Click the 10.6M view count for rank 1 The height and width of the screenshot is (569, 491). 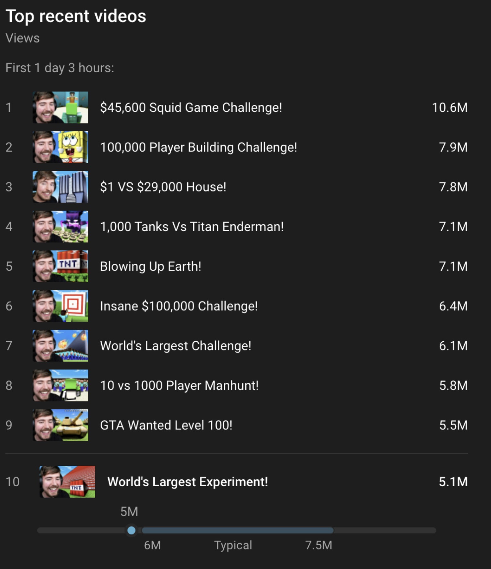click(x=450, y=108)
